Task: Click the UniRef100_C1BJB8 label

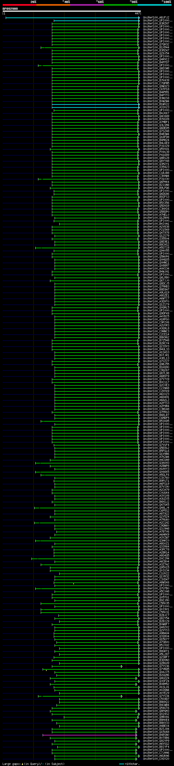Action: (x=156, y=173)
